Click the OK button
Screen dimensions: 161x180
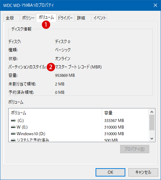(110, 172)
